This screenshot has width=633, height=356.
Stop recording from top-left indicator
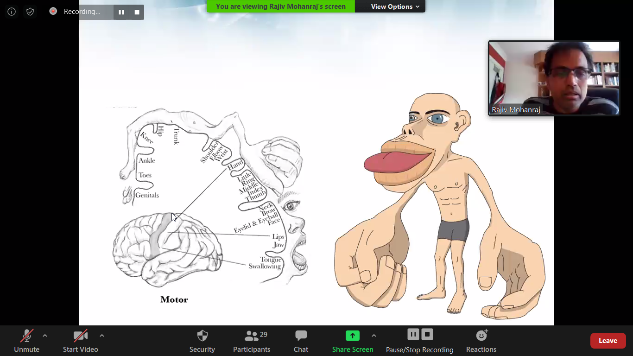[137, 12]
